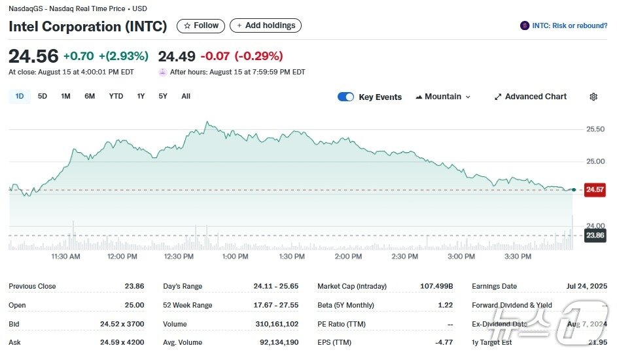This screenshot has height=354, width=617.
Task: Click the Advanced Chart link
Action: tap(535, 97)
